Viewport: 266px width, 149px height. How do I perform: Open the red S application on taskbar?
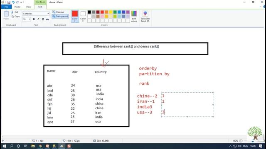click(x=69, y=146)
